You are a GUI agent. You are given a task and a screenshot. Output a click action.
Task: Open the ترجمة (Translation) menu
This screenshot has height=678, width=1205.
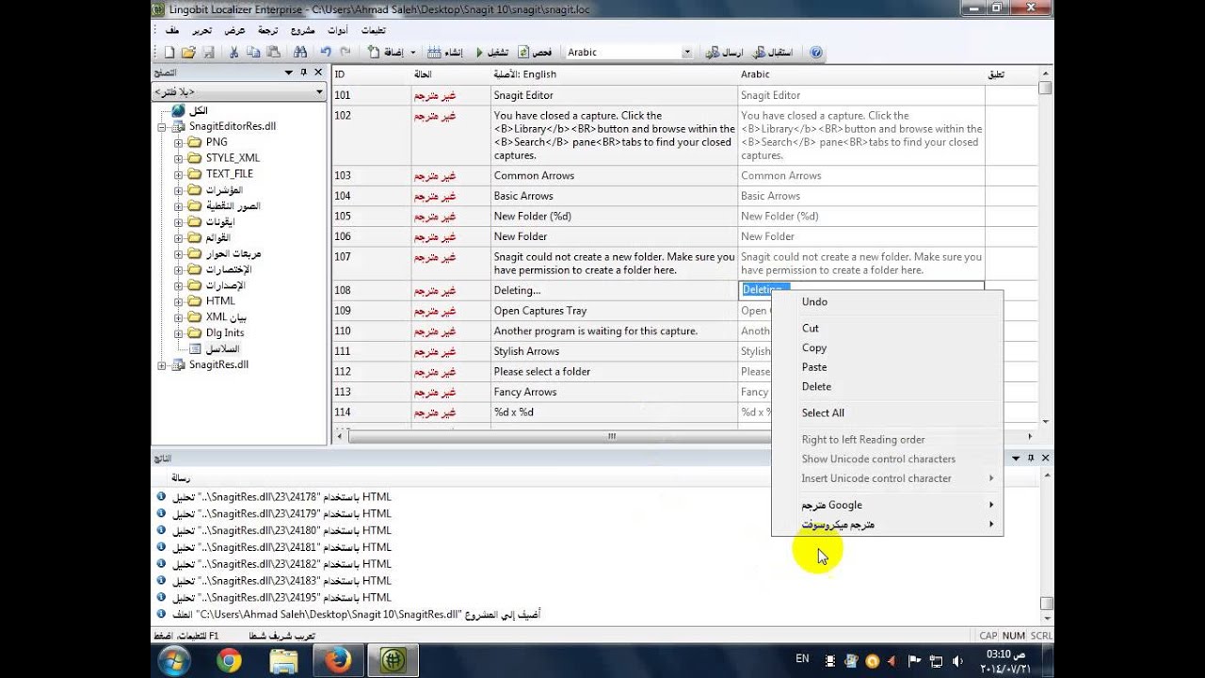(x=268, y=30)
